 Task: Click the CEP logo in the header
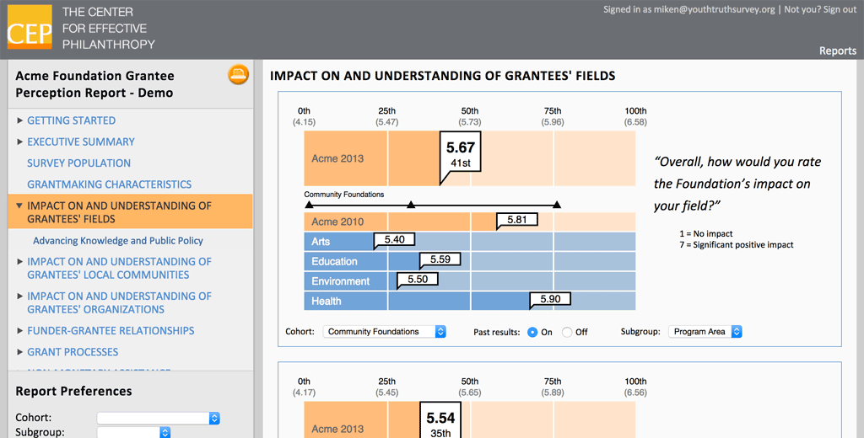[30, 28]
